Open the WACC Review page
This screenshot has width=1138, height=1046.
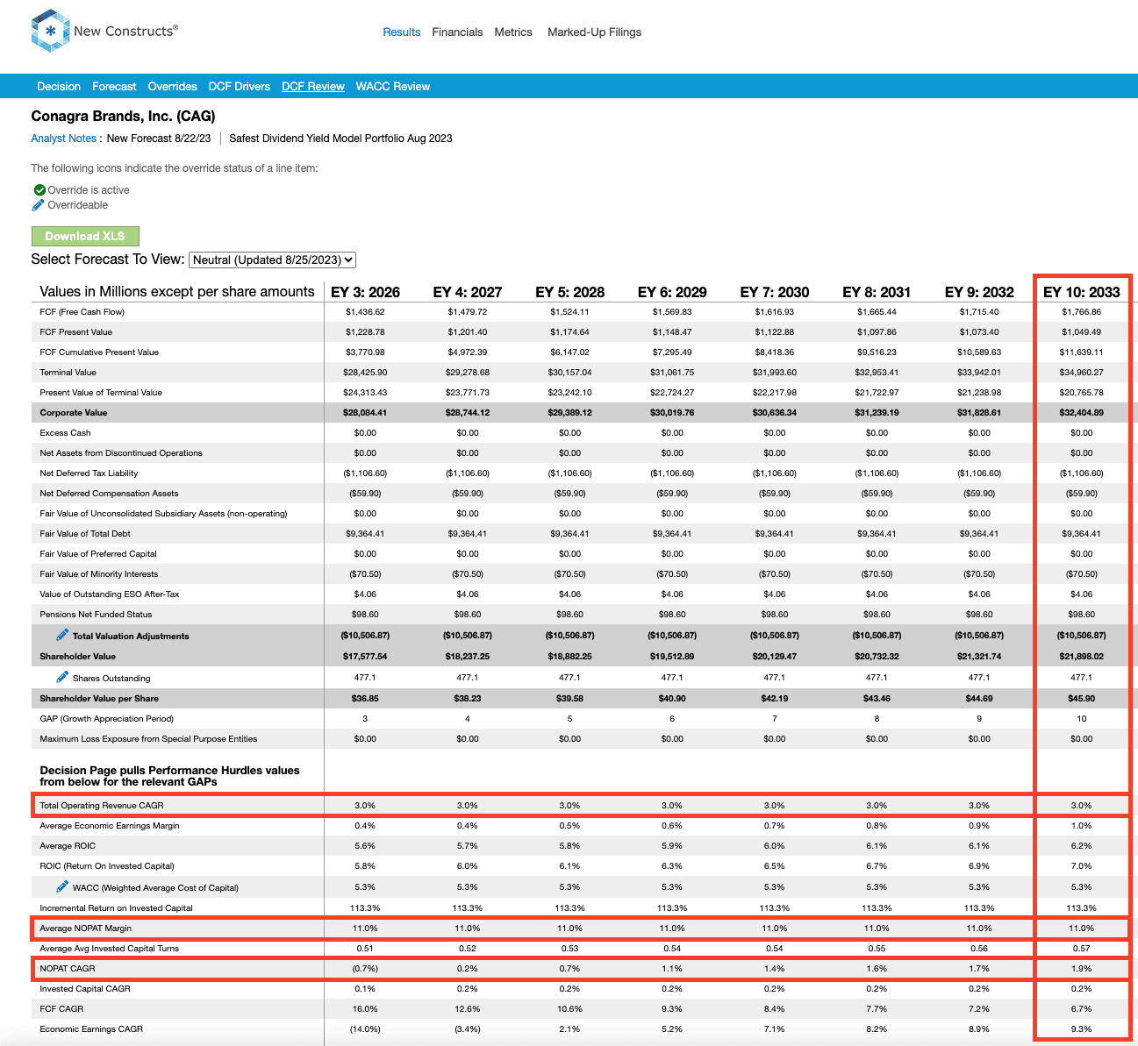(x=393, y=86)
